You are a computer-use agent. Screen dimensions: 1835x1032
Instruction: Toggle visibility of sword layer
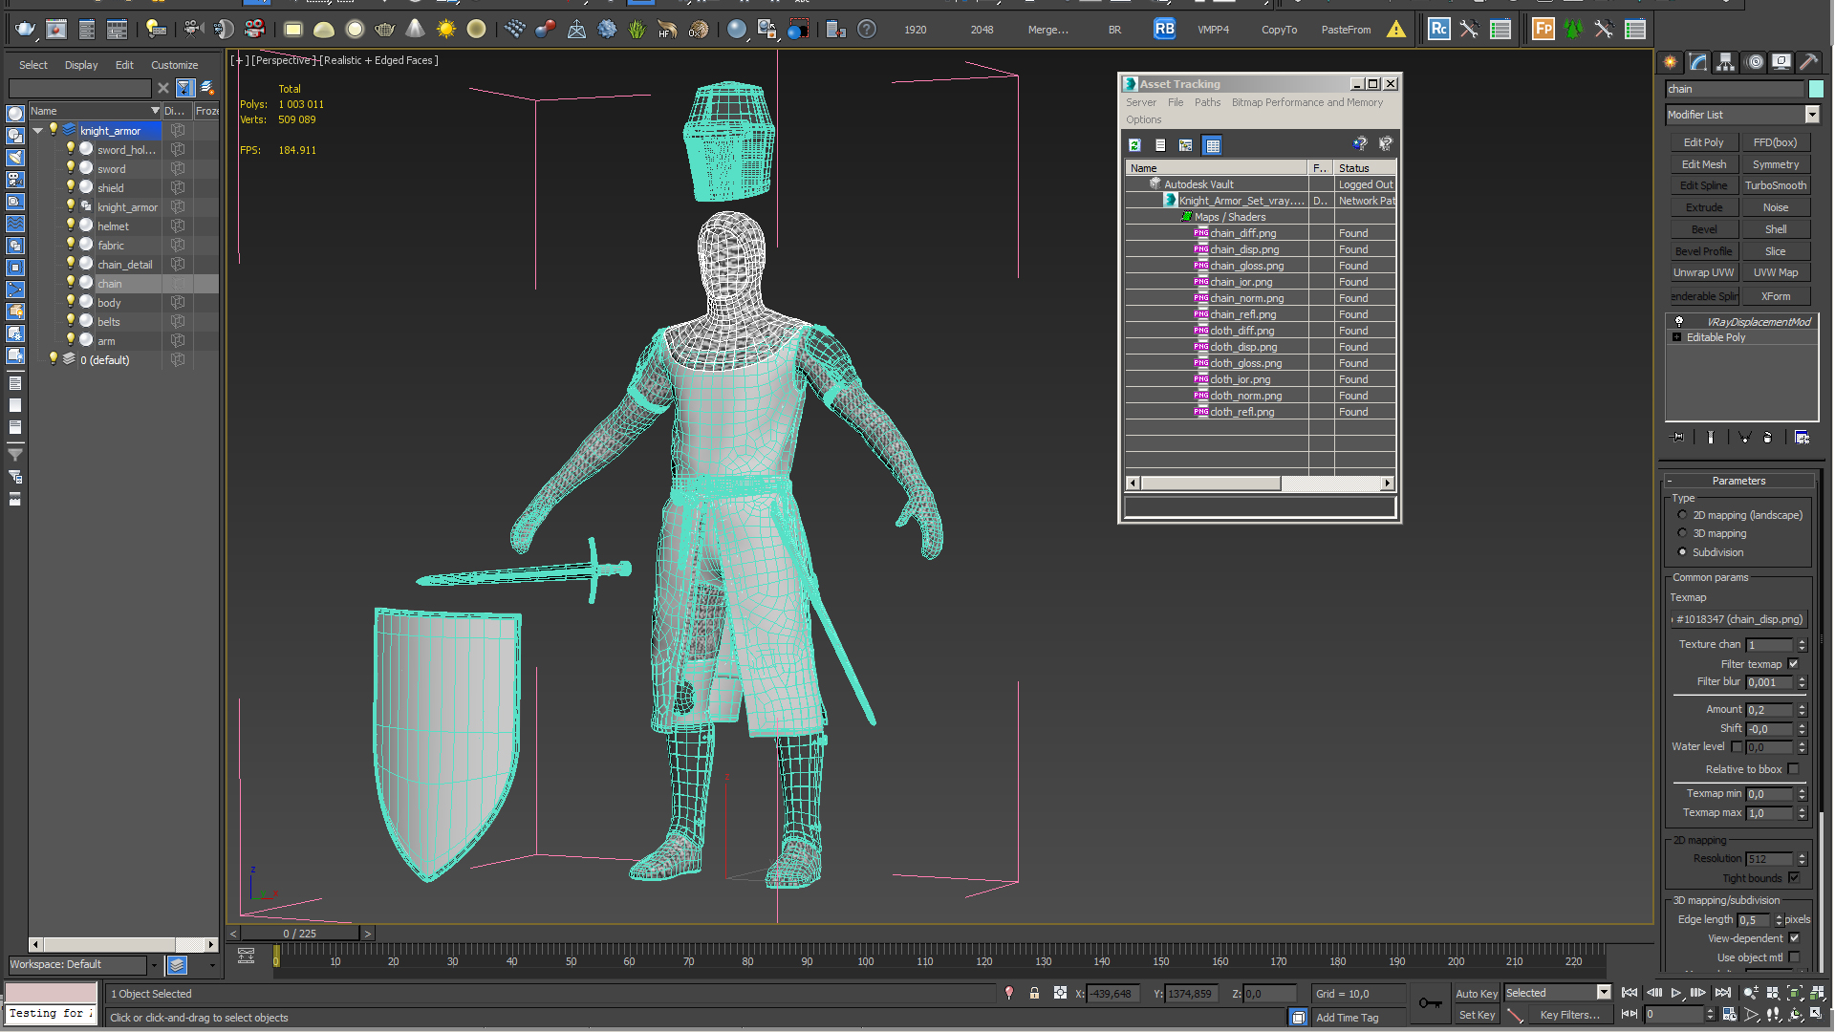coord(71,167)
